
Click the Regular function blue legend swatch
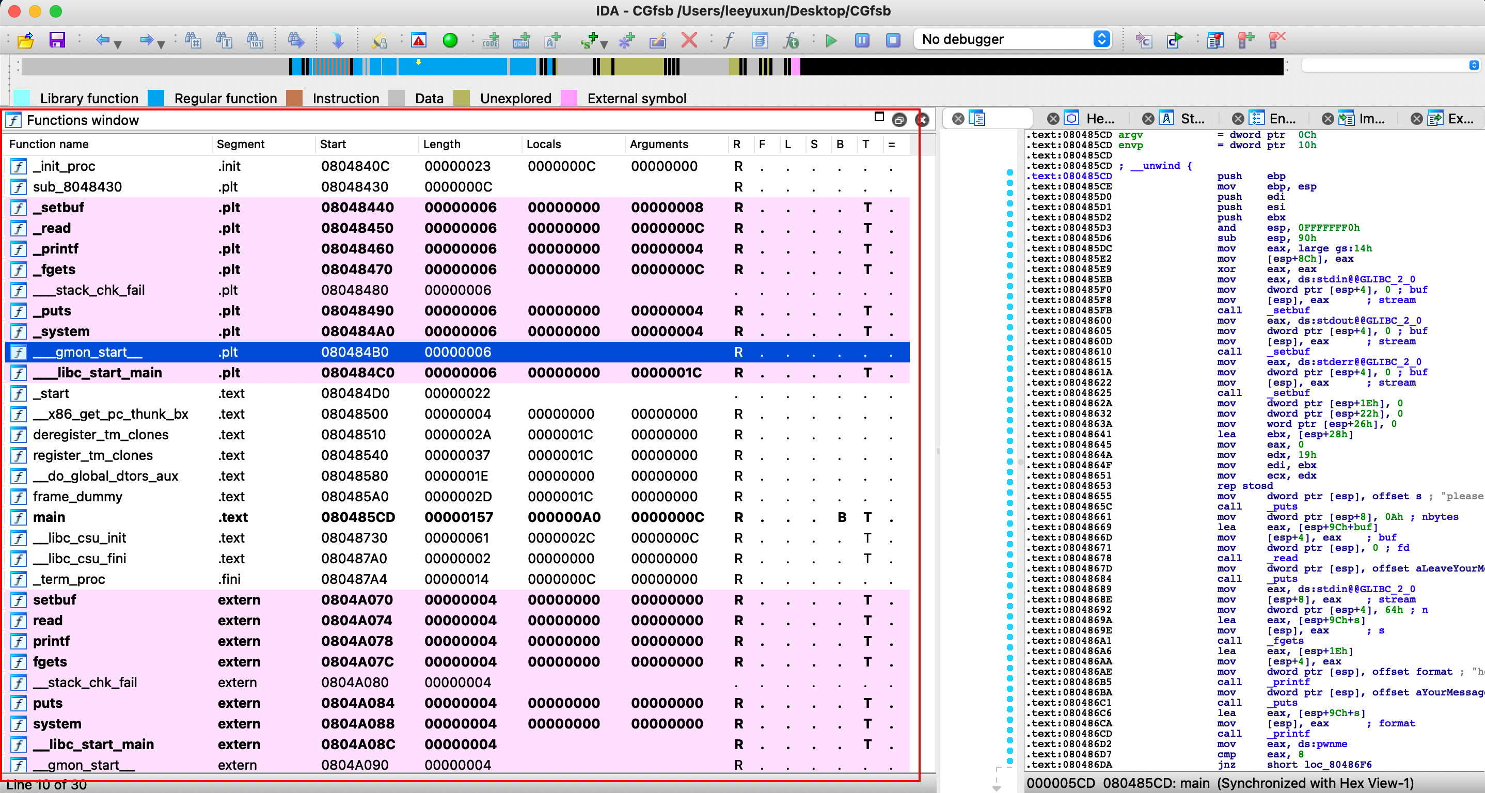155,98
